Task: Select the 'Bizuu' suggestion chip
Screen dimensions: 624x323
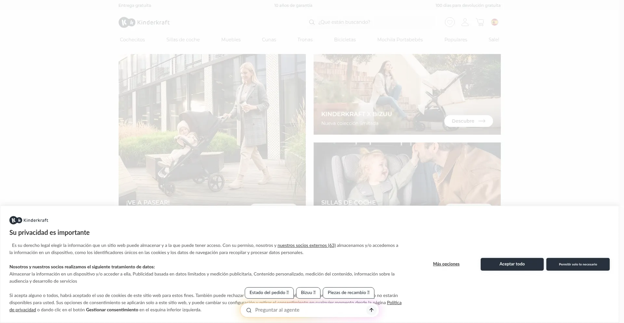Action: tap(308, 293)
